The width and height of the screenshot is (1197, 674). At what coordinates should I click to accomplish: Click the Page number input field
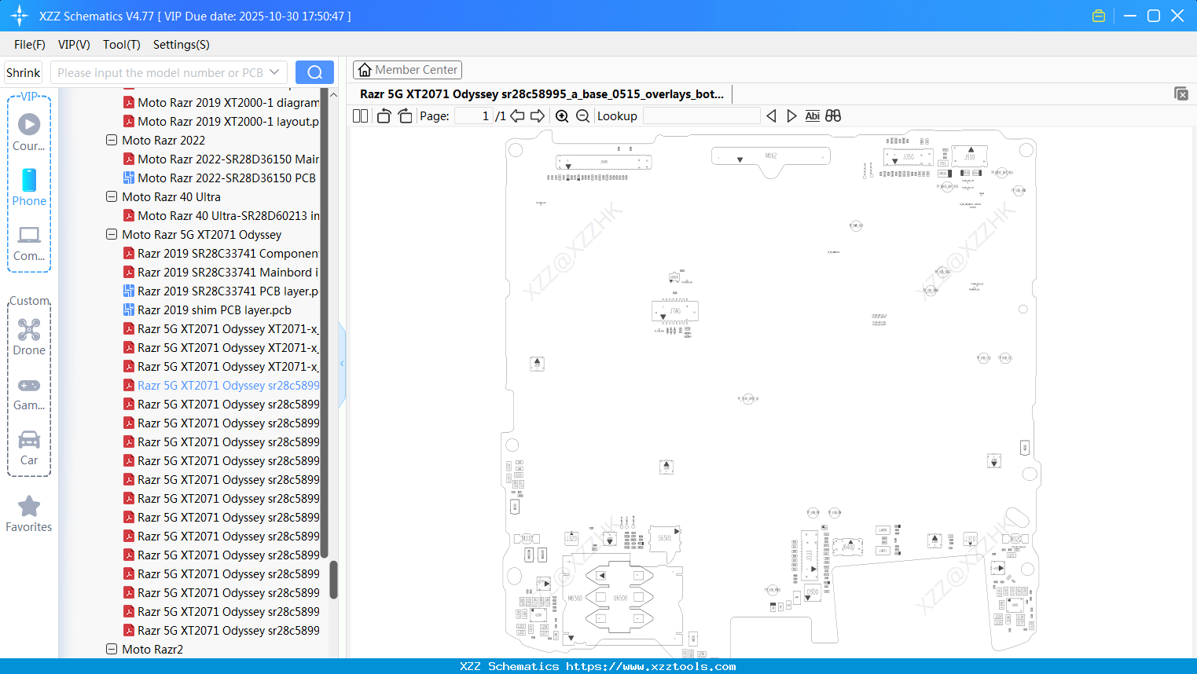474,116
